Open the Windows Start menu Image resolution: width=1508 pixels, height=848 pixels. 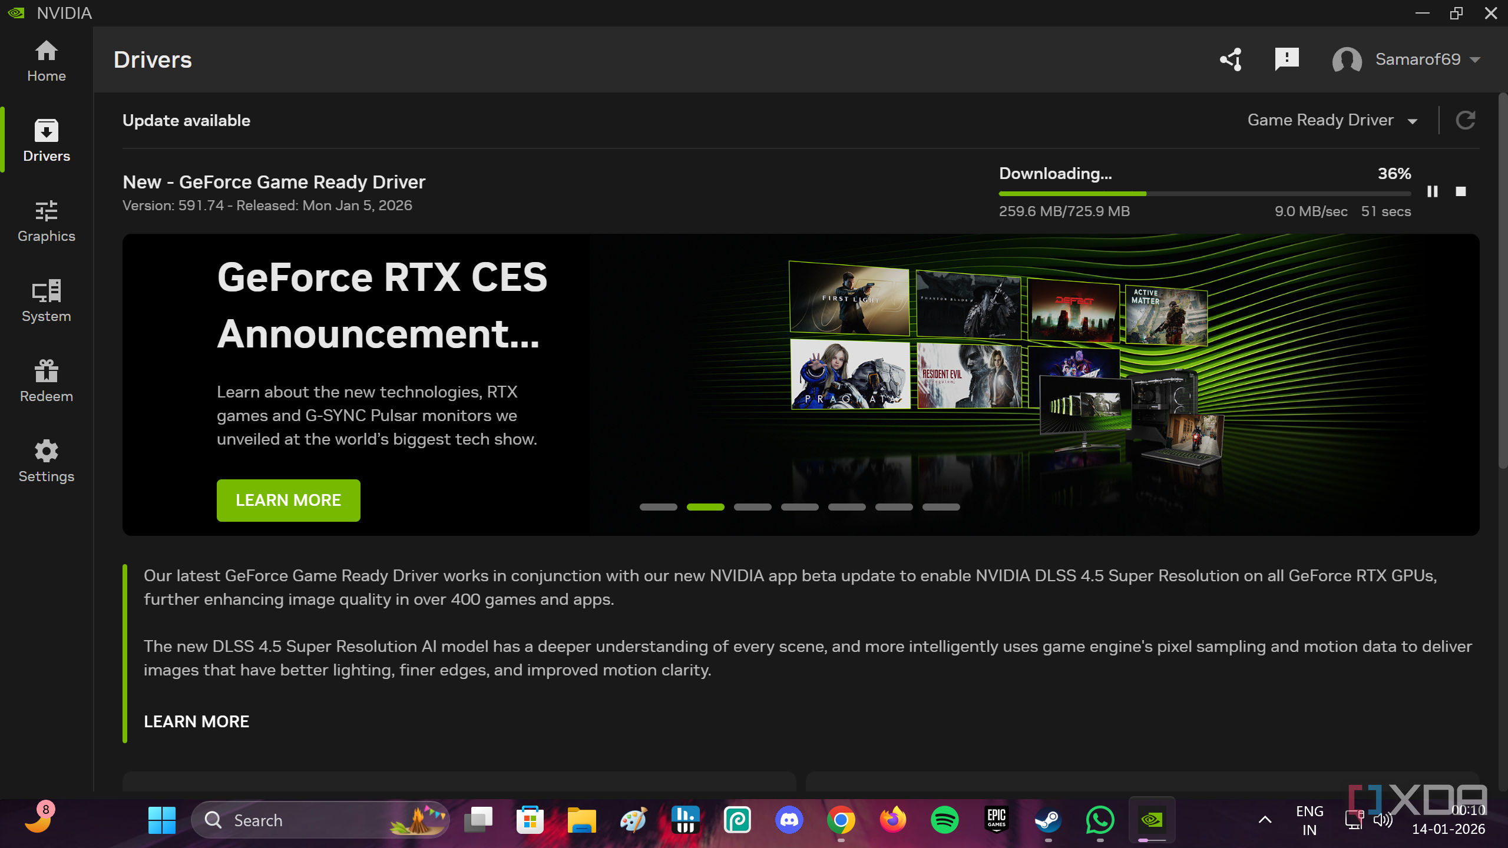(x=162, y=820)
